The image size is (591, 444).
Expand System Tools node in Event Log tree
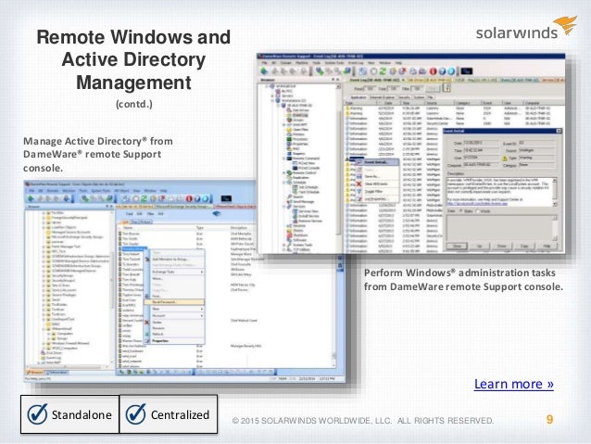284,245
